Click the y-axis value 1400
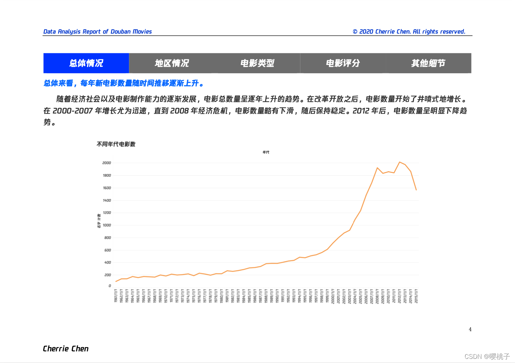The image size is (515, 363). coord(107,201)
